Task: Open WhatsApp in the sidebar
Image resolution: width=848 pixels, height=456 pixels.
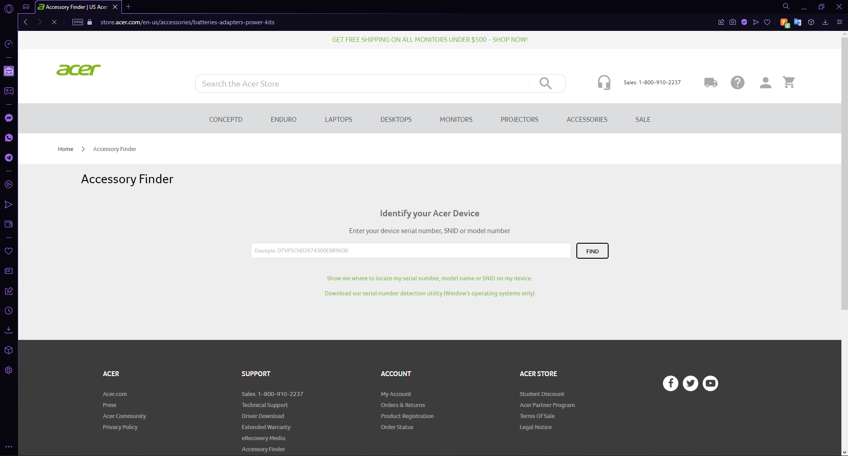Action: (x=9, y=138)
